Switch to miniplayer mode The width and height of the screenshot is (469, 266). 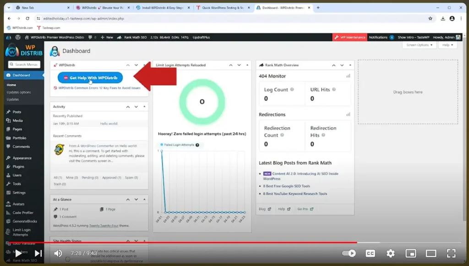tap(411, 254)
